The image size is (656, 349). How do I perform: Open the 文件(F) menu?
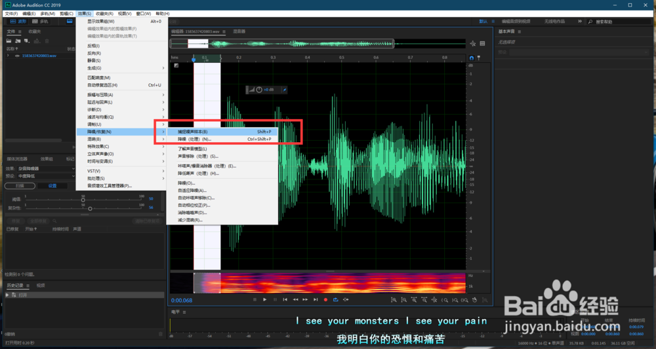coord(11,14)
